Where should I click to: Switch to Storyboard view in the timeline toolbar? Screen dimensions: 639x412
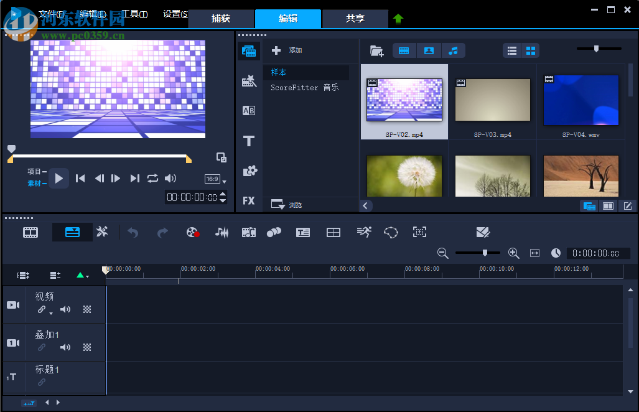[x=30, y=232]
